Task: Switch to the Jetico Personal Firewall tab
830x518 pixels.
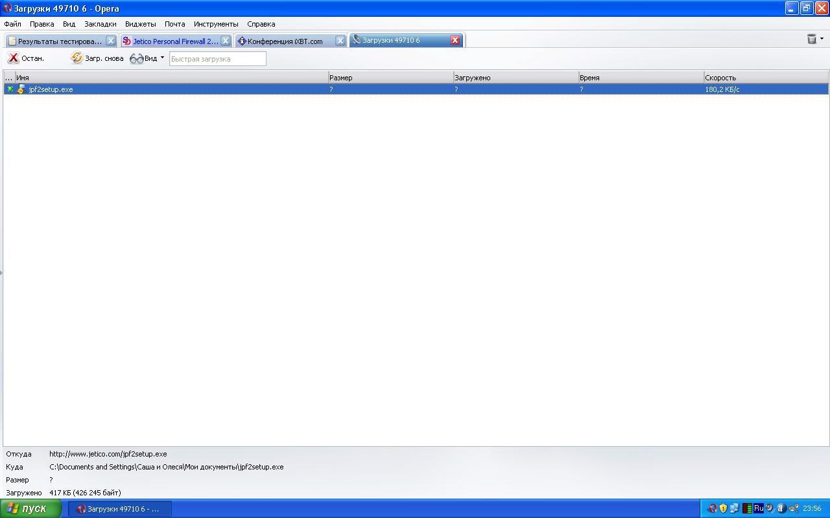Action: coord(171,41)
